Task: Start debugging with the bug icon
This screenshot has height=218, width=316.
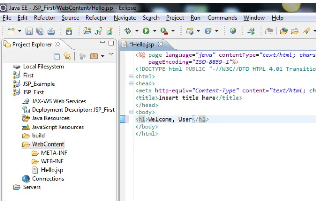Action: tap(128, 31)
